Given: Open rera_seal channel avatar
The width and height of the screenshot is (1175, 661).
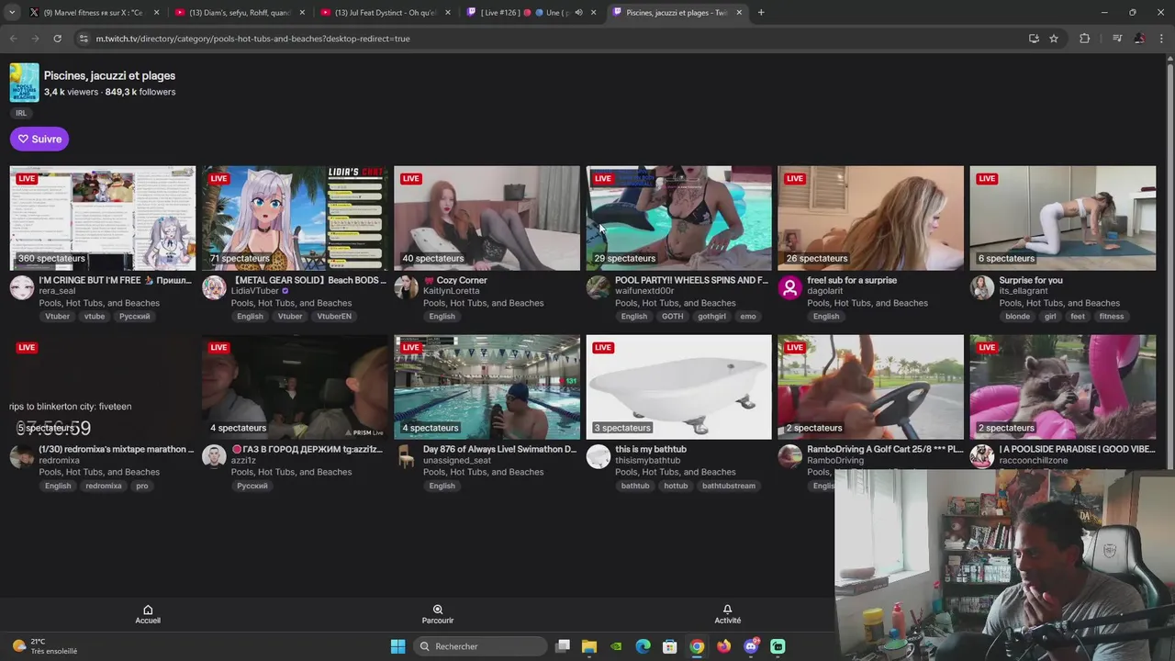Looking at the screenshot, I should click(22, 287).
